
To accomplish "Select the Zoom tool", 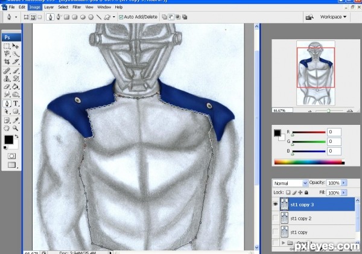I will click(16, 128).
